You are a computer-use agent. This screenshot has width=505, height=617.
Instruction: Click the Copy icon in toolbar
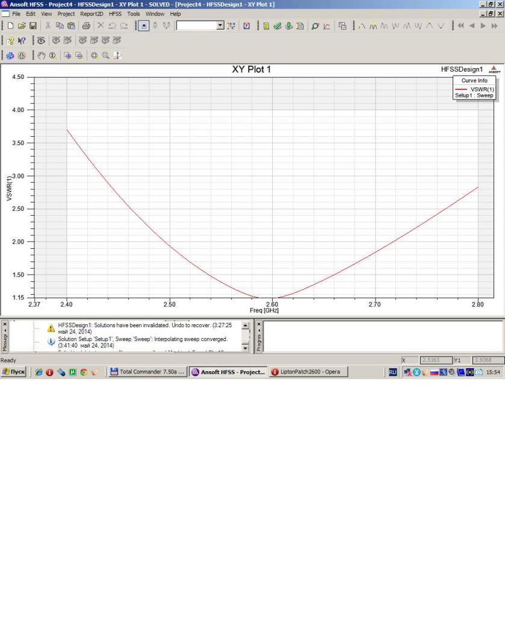60,26
